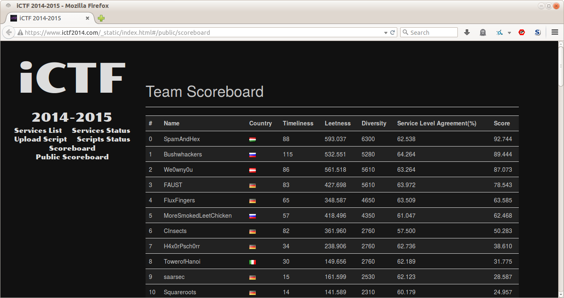Screen dimensions: 564x298
Task: Click TowerofHanoi Italian flag
Action: click(253, 262)
